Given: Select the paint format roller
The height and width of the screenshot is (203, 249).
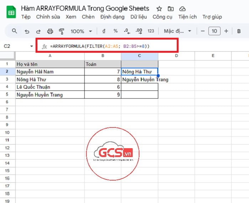Looking at the screenshot, I should tap(62, 31).
